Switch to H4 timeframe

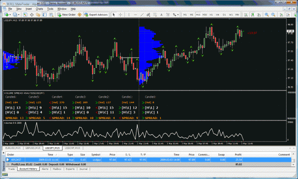click(217, 15)
